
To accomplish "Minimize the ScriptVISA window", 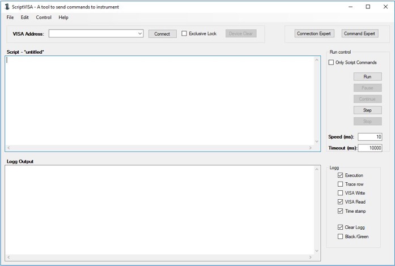I will point(350,7).
